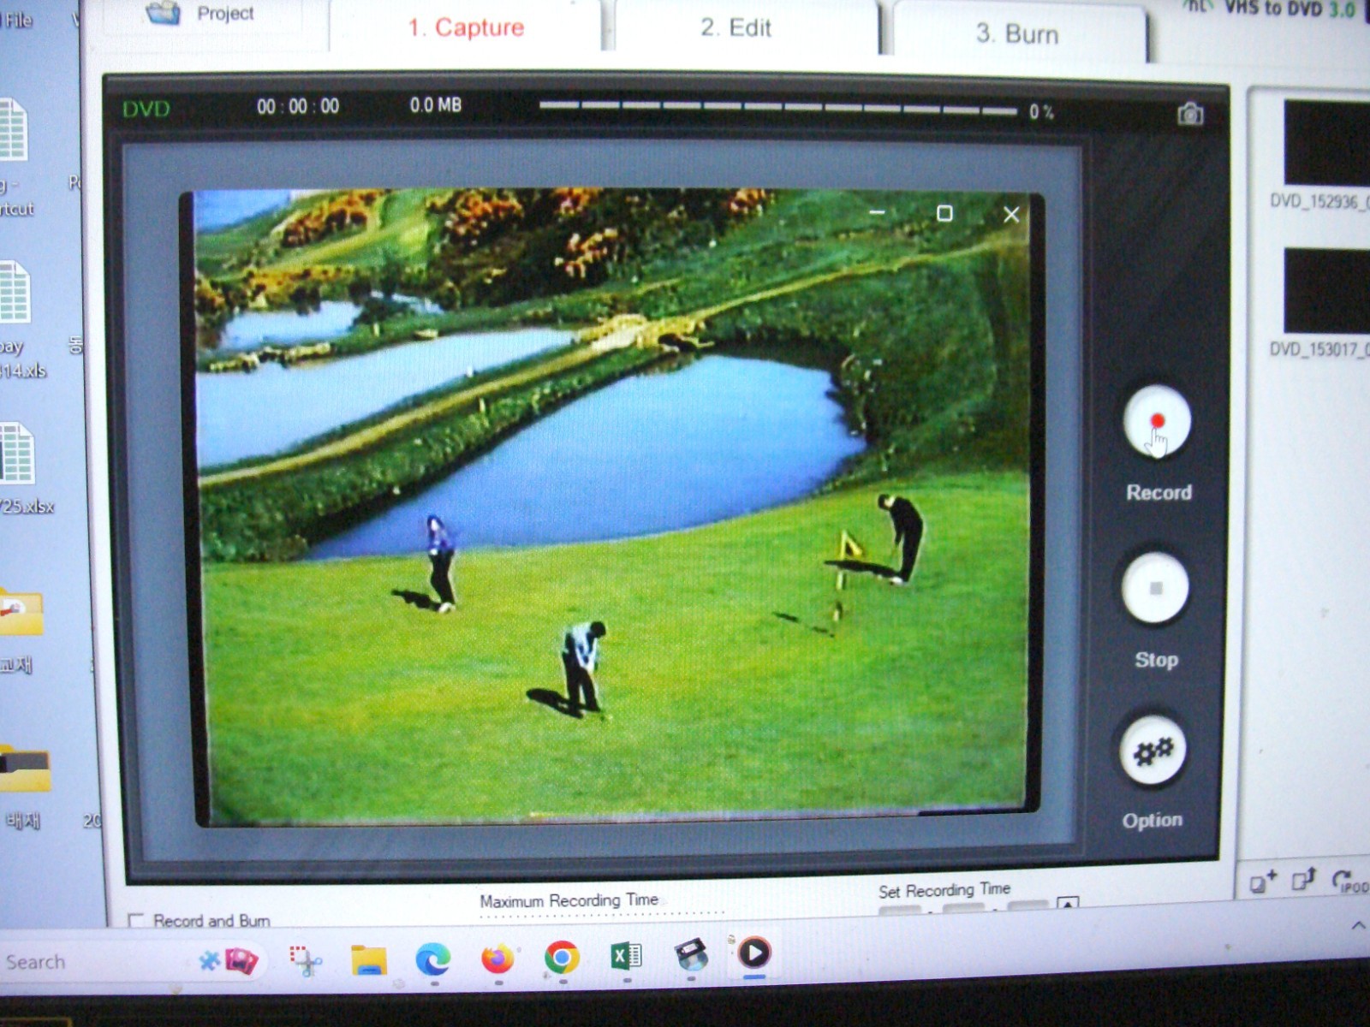Tick the Record and Burn checkbox
1370x1027 pixels.
point(135,921)
